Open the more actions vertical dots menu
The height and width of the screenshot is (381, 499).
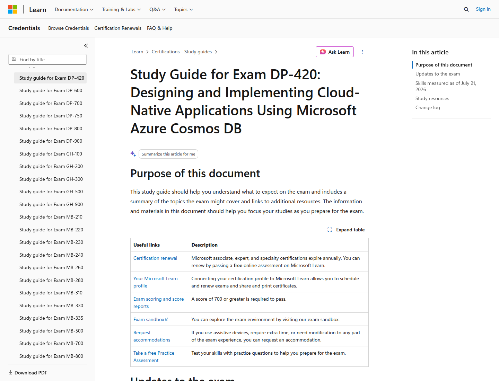(x=362, y=52)
